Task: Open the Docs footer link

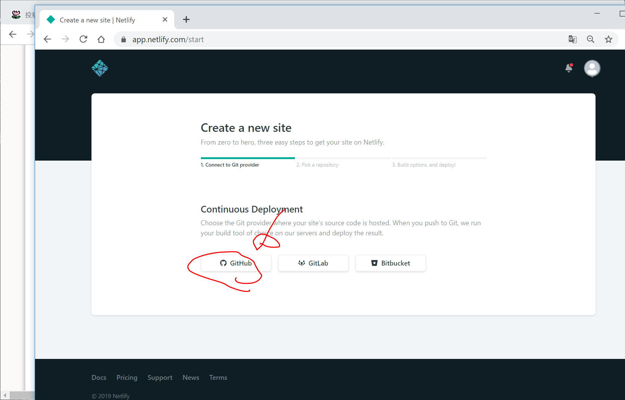Action: point(99,378)
